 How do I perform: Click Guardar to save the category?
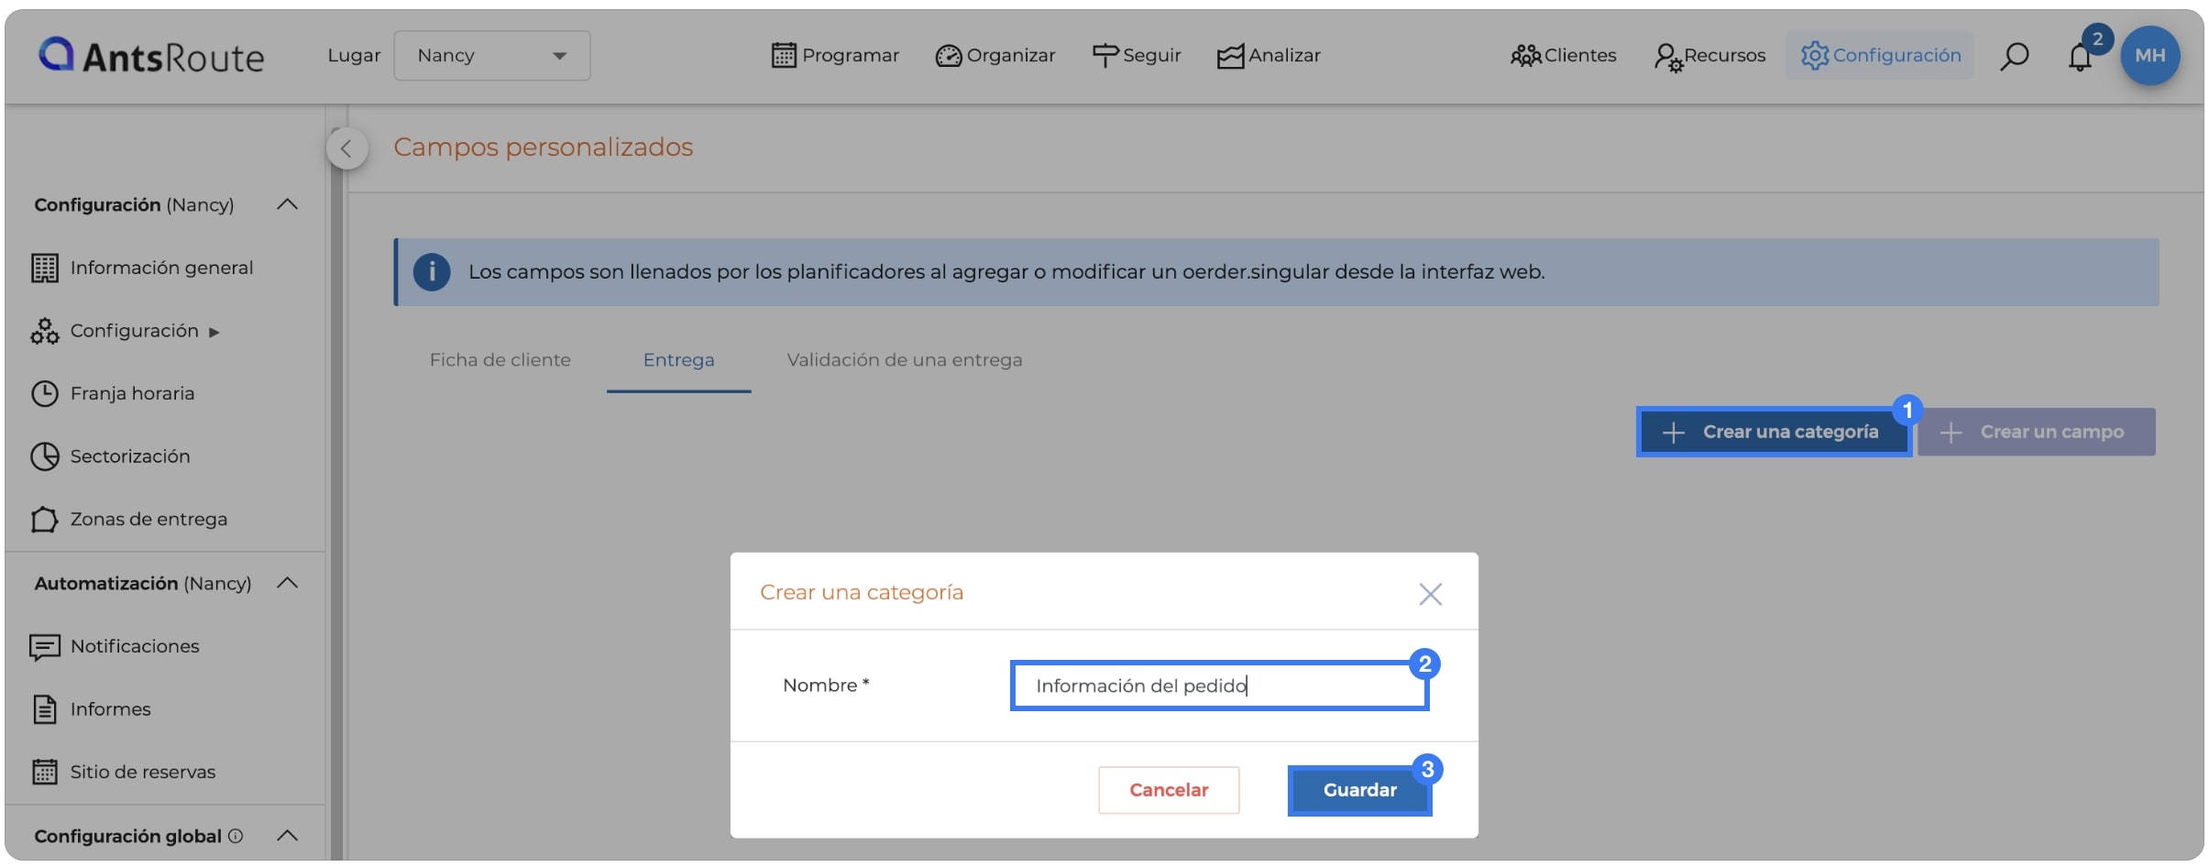pos(1360,790)
